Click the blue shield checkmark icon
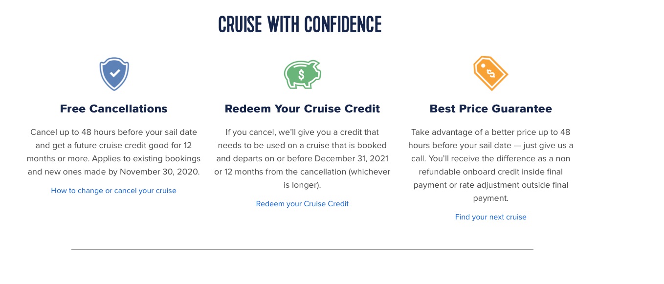 [x=114, y=74]
